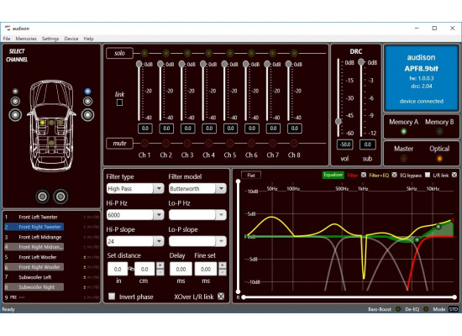The image size is (462, 336).
Task: Toggle solo indicator for Ch 1
Action: 144,54
